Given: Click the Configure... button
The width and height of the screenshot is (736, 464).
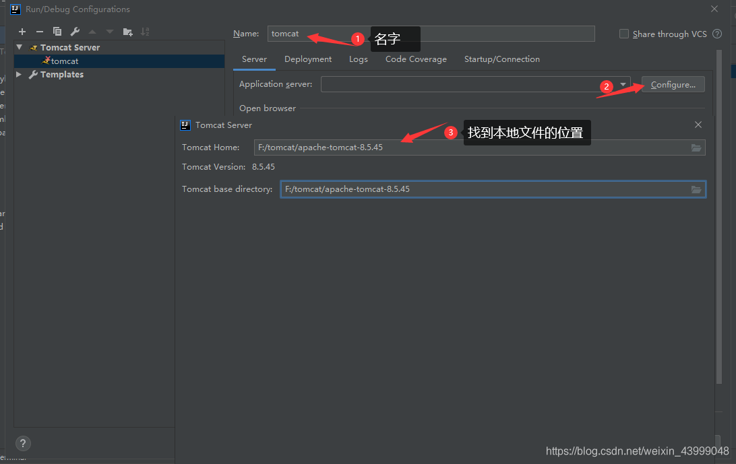Looking at the screenshot, I should coord(673,84).
